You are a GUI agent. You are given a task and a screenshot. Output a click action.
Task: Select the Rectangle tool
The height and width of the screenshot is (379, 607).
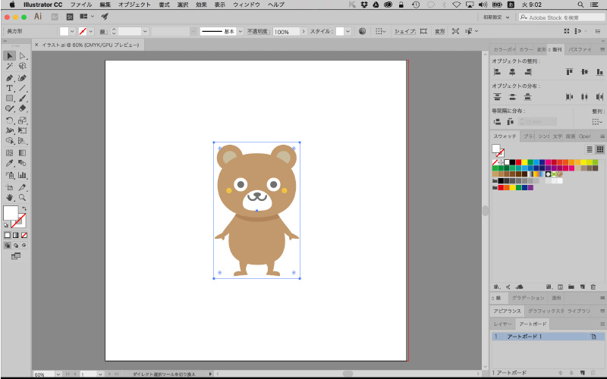pos(9,99)
